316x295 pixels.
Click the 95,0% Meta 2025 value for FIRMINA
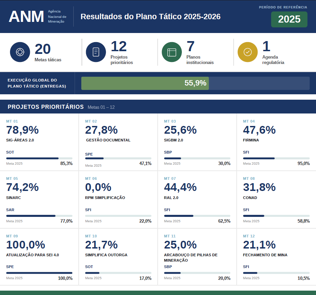[x=304, y=163]
